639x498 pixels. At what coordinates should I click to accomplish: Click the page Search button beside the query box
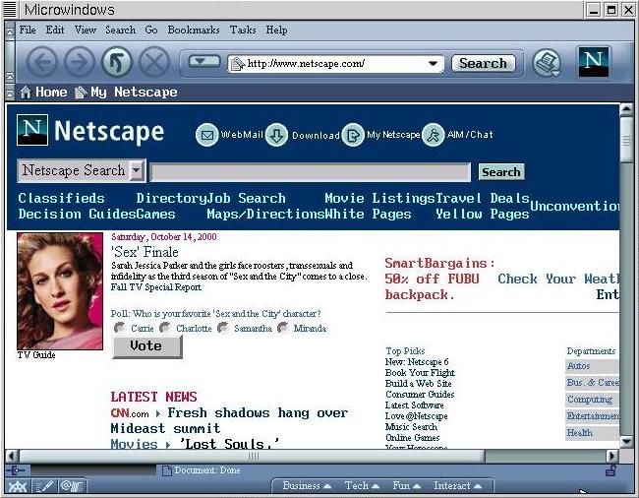(500, 172)
